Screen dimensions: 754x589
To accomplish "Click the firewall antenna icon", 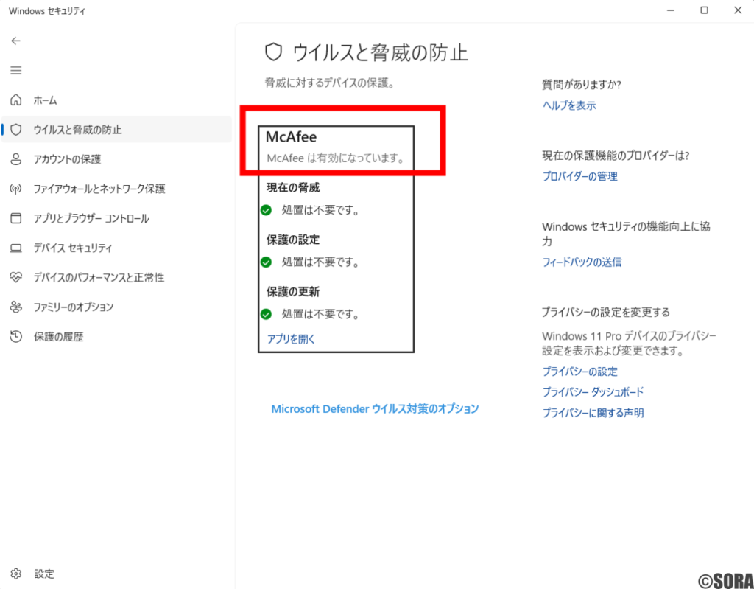I will click(x=16, y=188).
